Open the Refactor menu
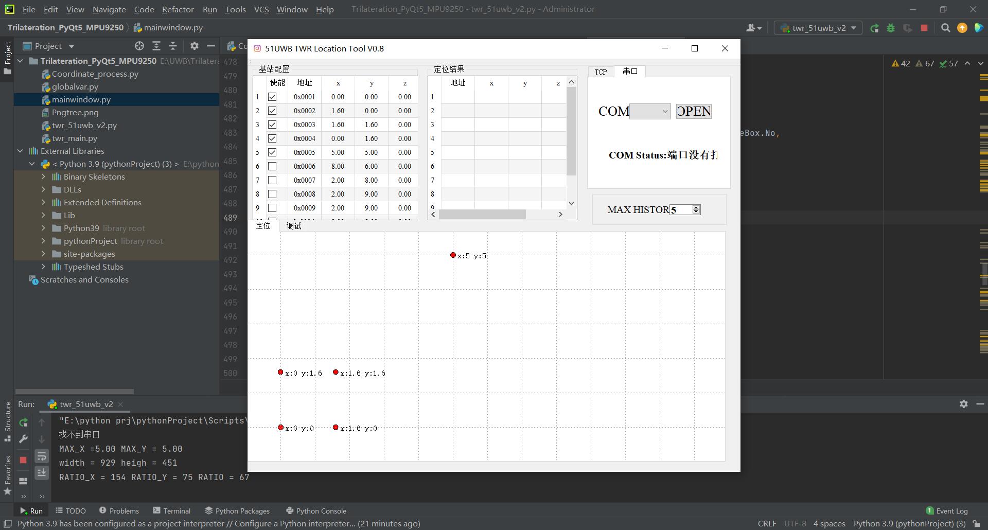Viewport: 988px width, 530px height. [178, 9]
